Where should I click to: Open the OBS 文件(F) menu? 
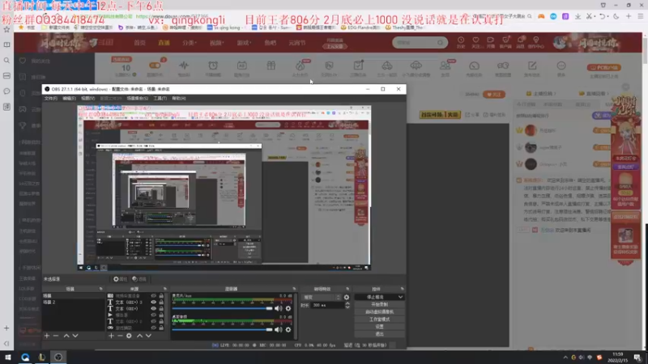pos(51,98)
